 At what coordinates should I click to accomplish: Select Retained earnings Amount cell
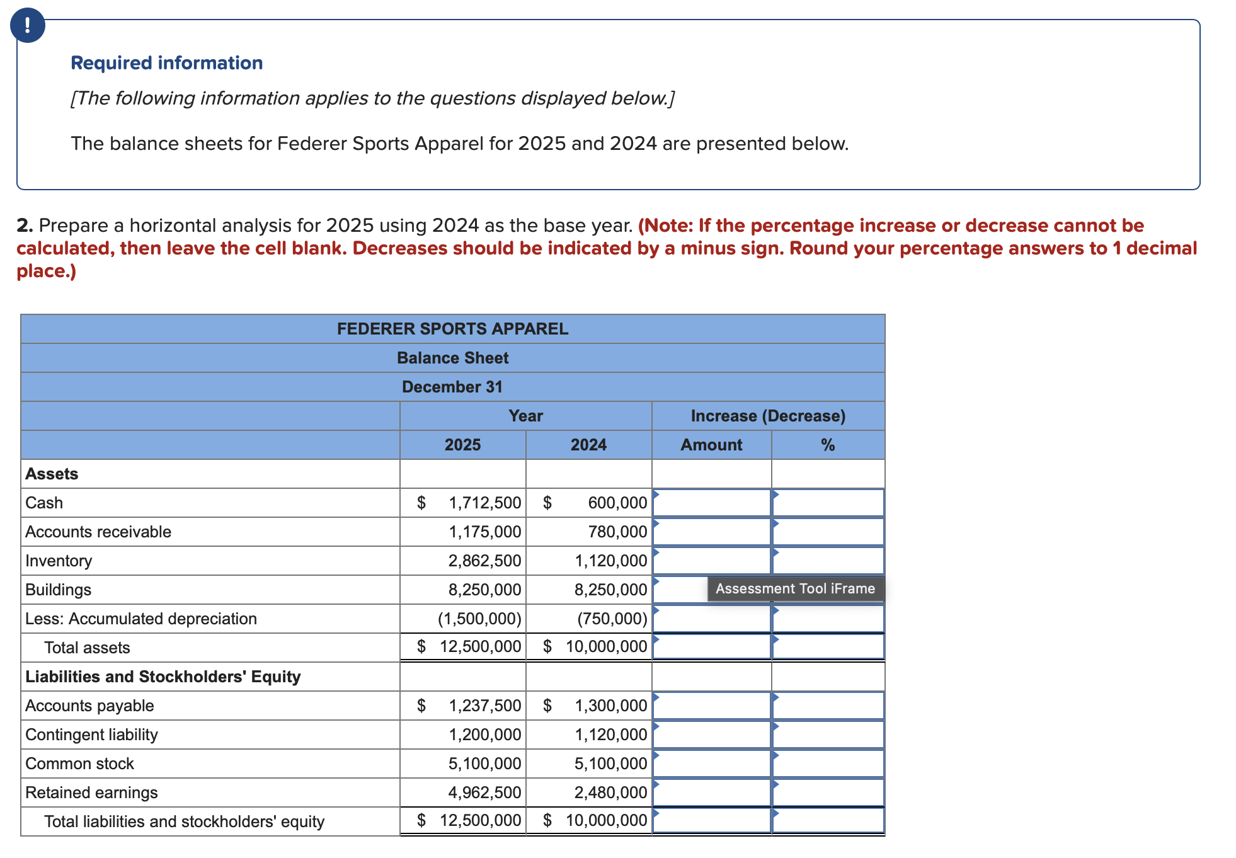coord(712,792)
